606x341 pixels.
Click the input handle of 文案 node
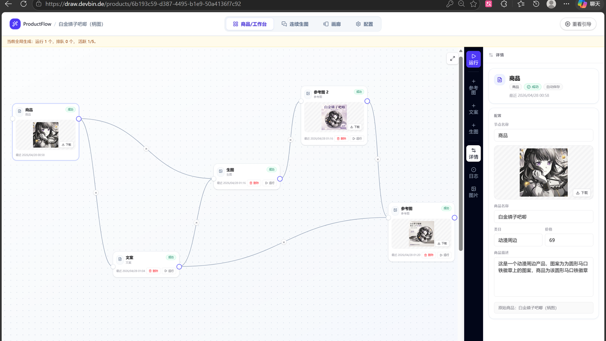113,266
